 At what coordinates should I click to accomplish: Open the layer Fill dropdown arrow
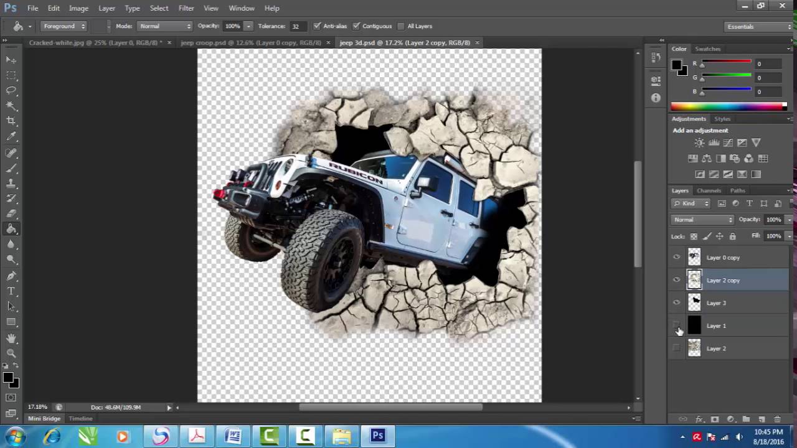pyautogui.click(x=789, y=236)
